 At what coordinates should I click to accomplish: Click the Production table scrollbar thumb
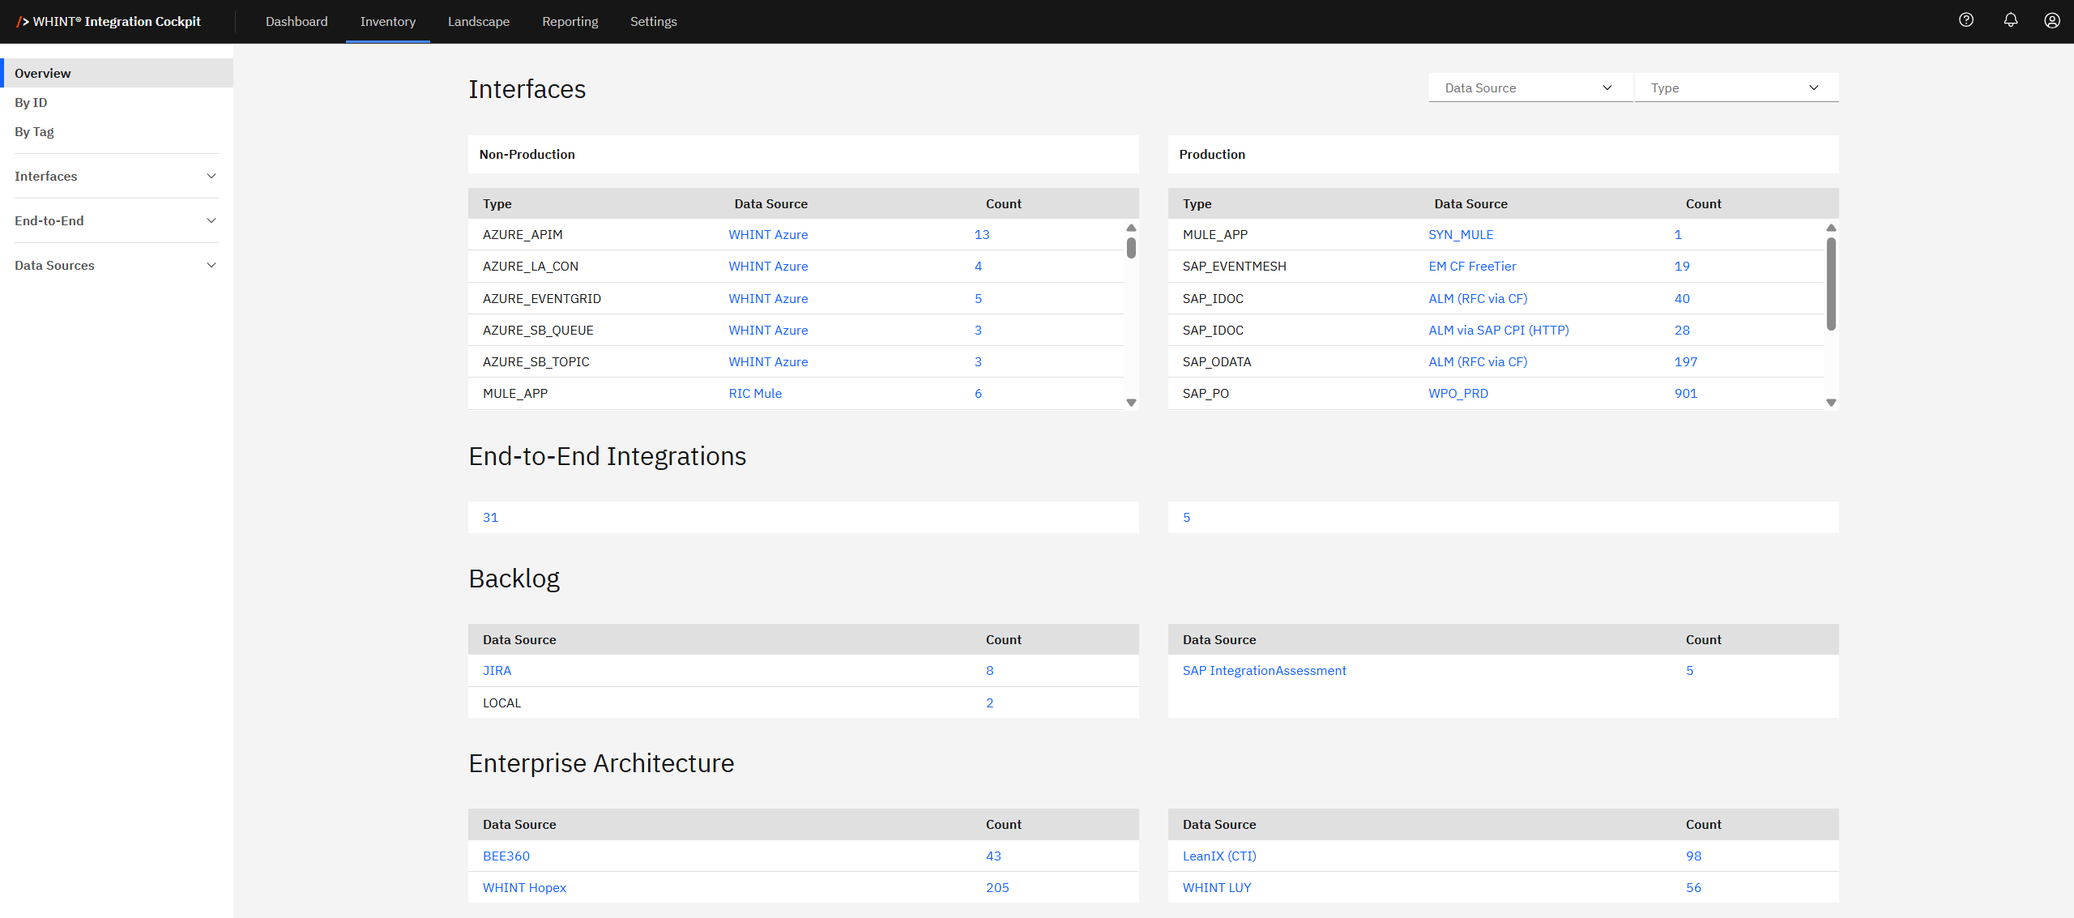click(1830, 284)
